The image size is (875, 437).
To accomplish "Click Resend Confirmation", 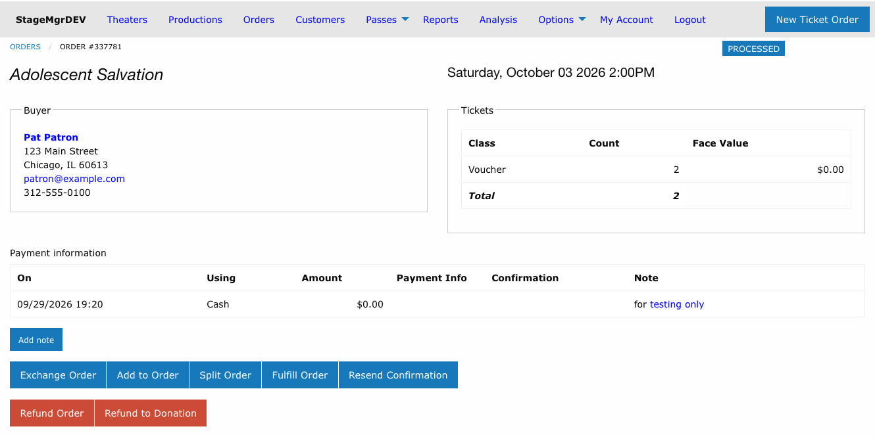I will click(x=398, y=375).
